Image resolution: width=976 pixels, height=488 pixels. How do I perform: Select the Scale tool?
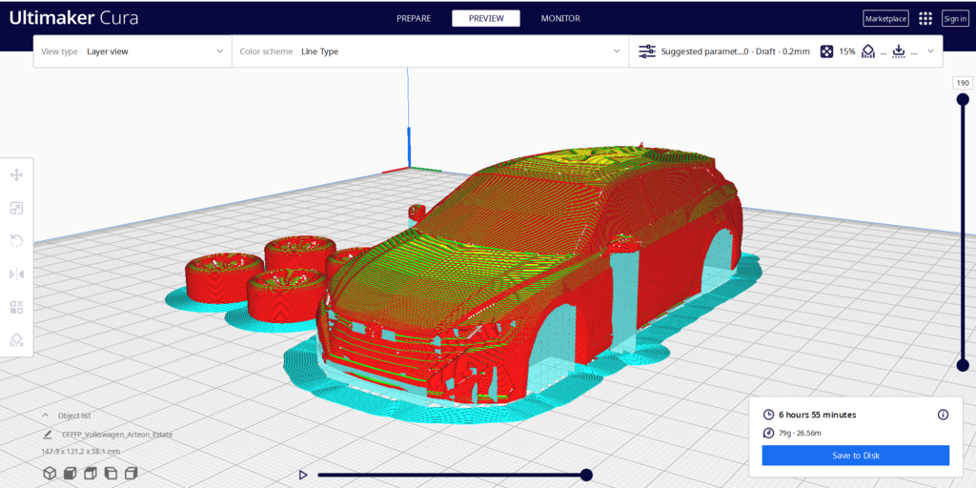click(16, 208)
